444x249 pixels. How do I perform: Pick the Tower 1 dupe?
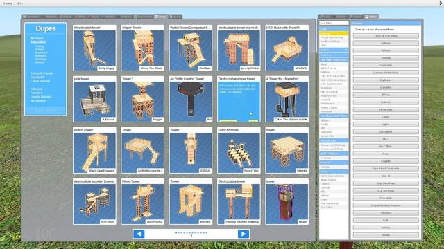[142, 99]
